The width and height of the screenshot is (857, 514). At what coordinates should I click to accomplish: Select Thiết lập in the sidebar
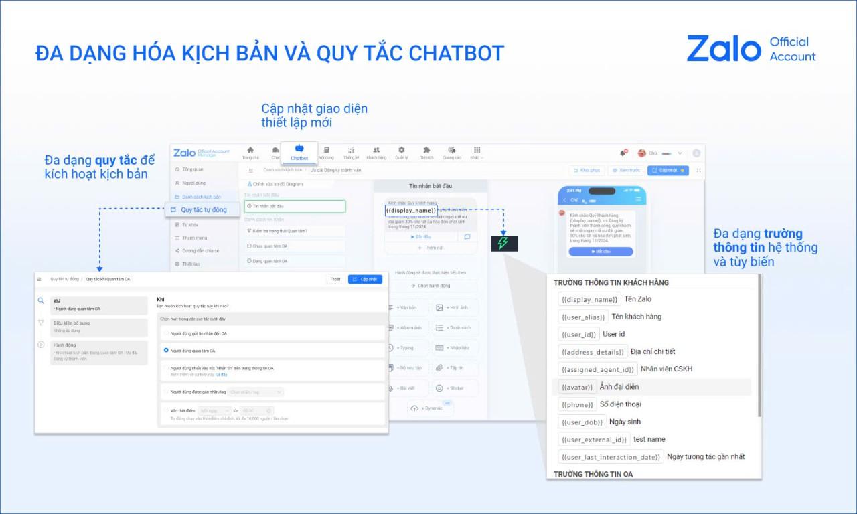[202, 264]
